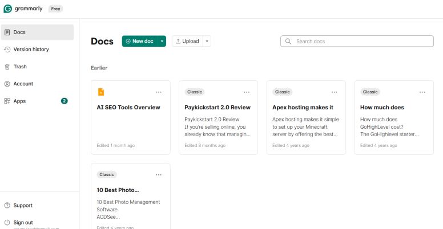Viewport: 443px width, 229px height.
Task: Open the Apex hosting makes it document title
Action: [x=303, y=108]
